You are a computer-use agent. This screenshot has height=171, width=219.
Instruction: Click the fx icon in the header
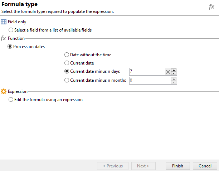click(x=211, y=7)
